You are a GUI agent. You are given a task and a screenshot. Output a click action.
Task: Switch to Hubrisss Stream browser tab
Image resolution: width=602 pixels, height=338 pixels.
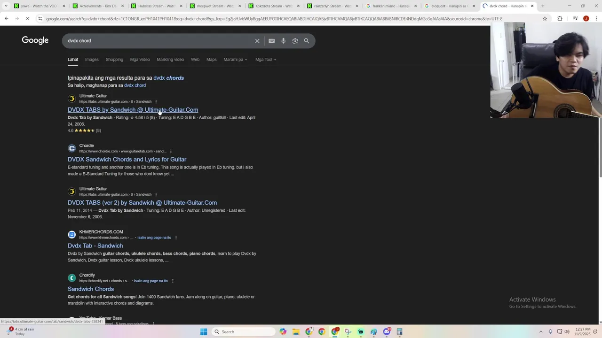157,6
